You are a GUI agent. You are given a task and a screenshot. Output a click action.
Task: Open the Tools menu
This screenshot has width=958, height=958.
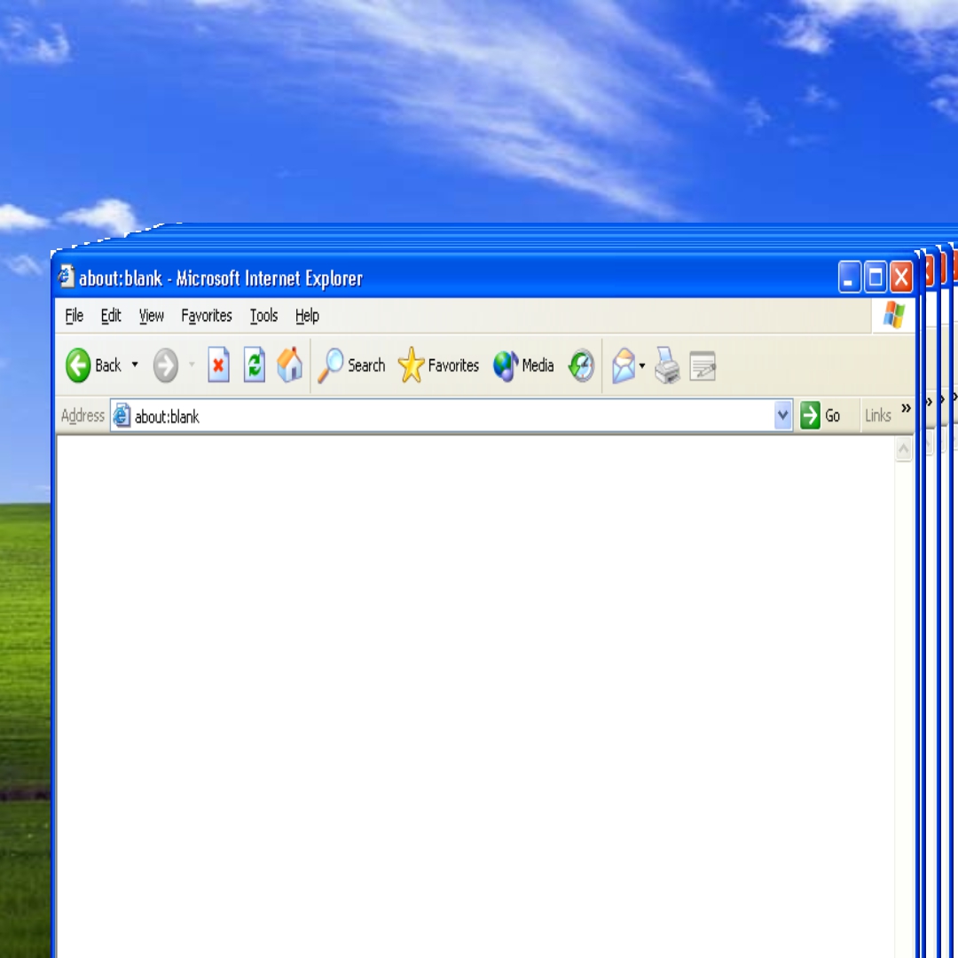pos(263,315)
